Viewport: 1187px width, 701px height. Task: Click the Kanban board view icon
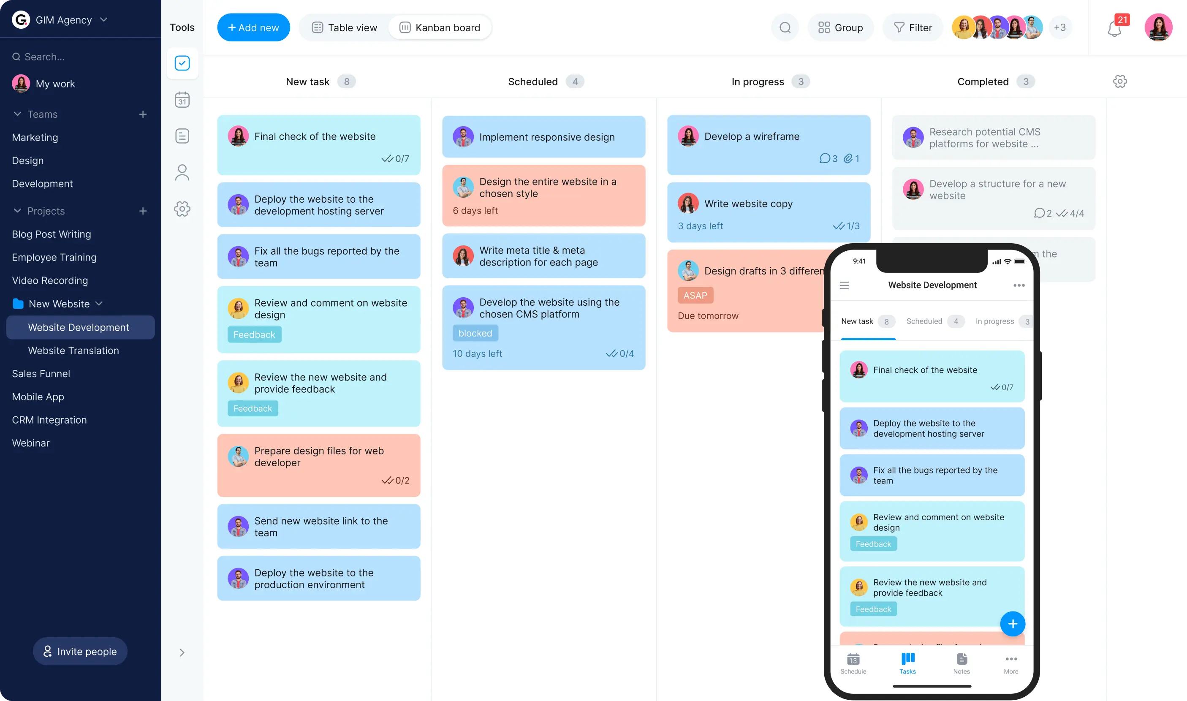pyautogui.click(x=404, y=27)
